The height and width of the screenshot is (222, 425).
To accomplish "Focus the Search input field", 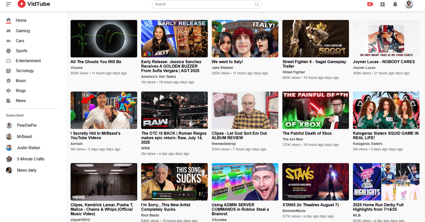I will 207,4.
